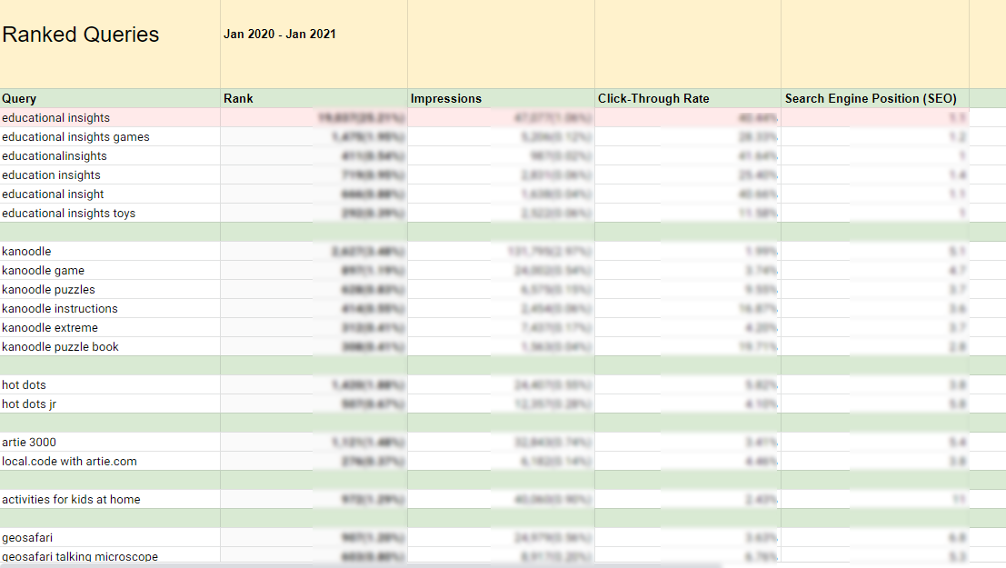Screen dimensions: 1006x568
Task: Click the 'hot dots jr' query cell
Action: click(110, 404)
